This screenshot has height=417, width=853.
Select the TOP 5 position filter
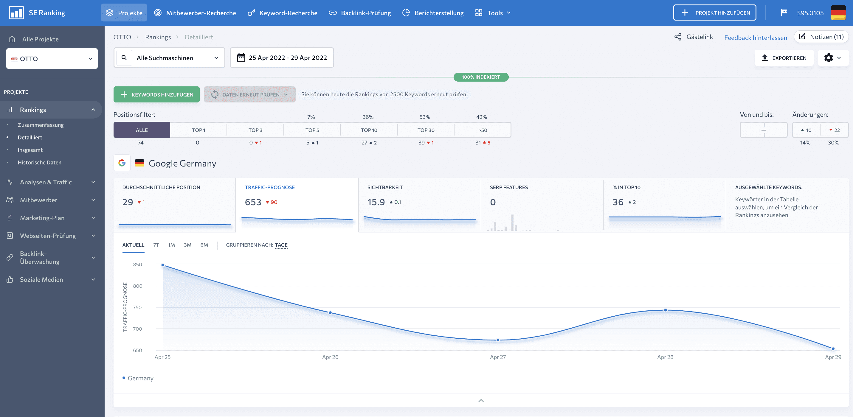[x=312, y=130]
